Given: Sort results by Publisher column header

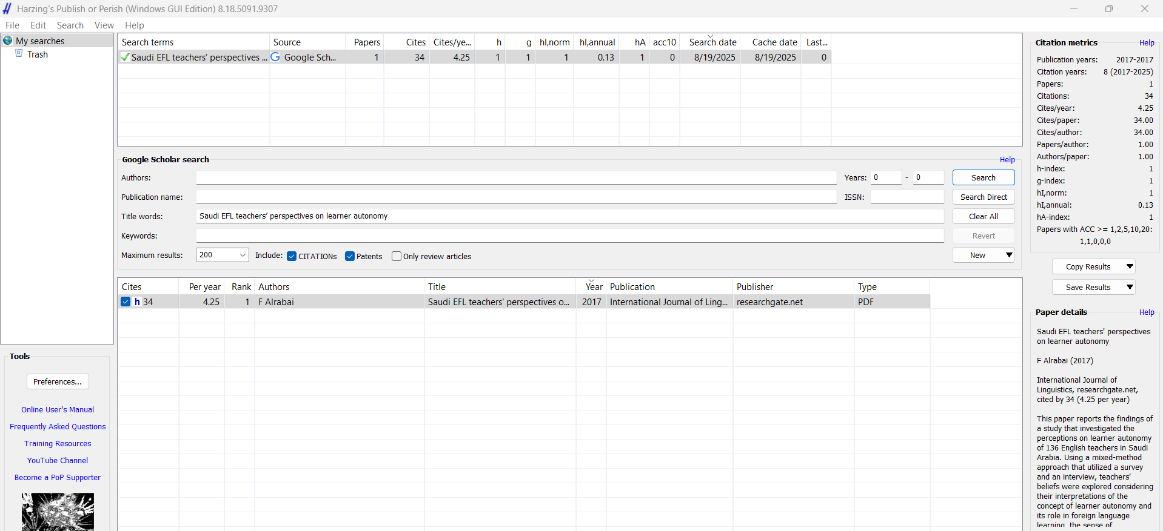Looking at the screenshot, I should coord(794,286).
